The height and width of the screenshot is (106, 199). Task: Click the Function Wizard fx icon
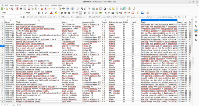coord(22,17)
